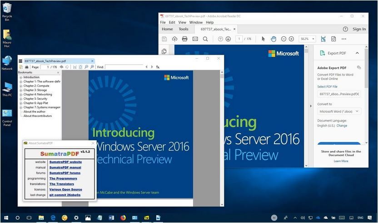Open the Acrobat zoom percentage dropdown

307,39
